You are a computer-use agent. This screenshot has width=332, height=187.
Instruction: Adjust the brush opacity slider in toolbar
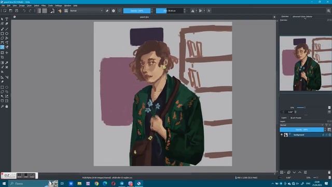pos(137,10)
